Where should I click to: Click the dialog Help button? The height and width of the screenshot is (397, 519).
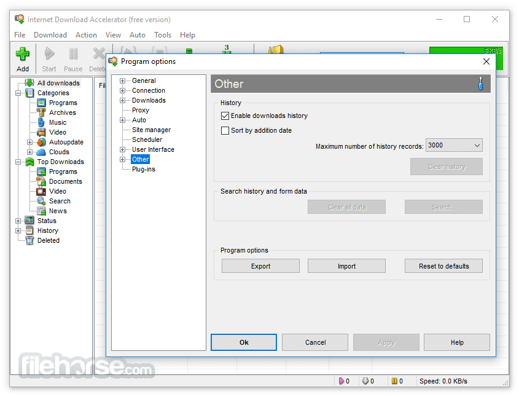[x=457, y=342]
